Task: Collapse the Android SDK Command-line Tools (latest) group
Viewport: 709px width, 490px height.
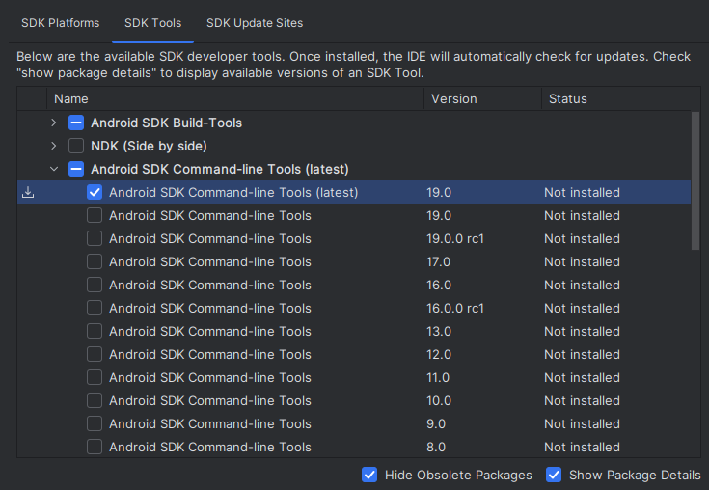Action: [x=54, y=170]
